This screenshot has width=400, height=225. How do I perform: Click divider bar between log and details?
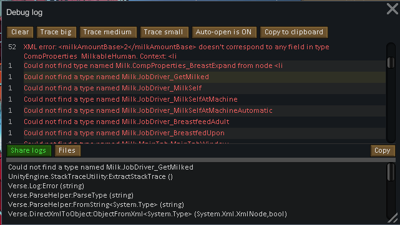pyautogui.click(x=201, y=160)
